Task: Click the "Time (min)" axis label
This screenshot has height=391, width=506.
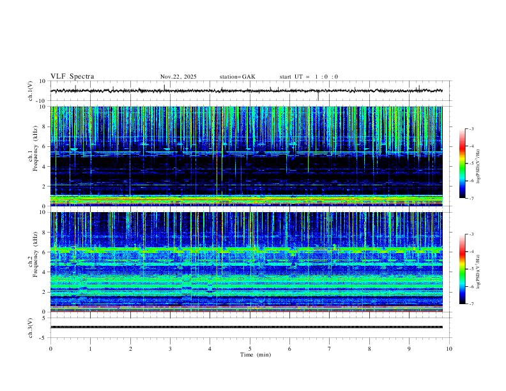Action: (256, 355)
